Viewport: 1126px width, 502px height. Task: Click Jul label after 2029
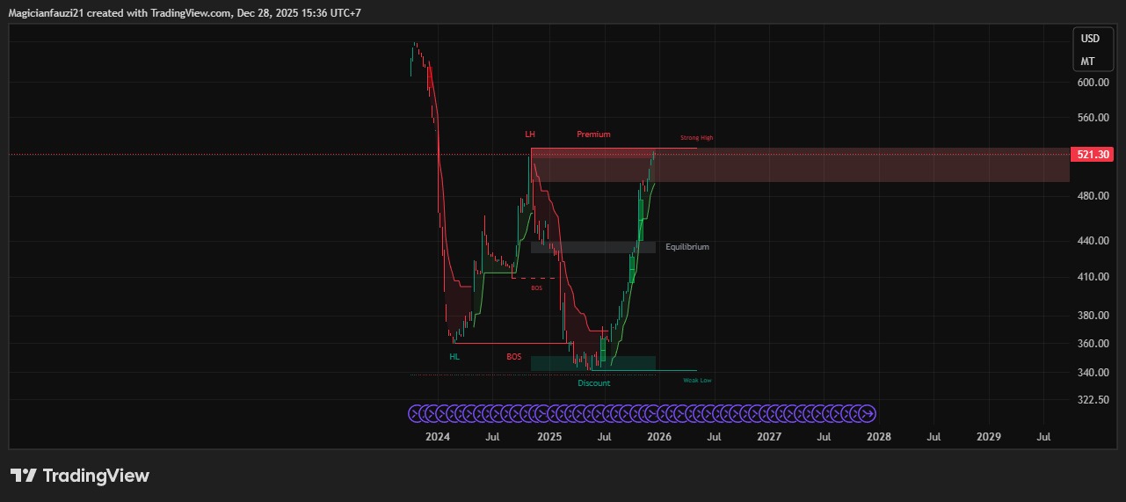[x=1044, y=436]
